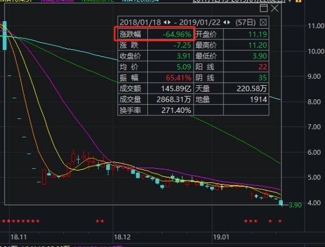Click the volume value 2868.31万
The image size is (325, 247).
click(174, 99)
